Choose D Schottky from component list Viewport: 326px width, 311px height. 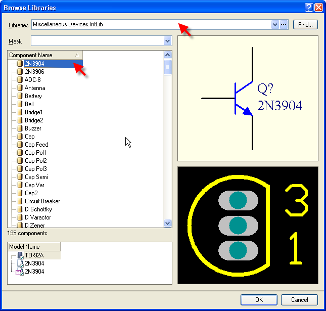(x=38, y=209)
